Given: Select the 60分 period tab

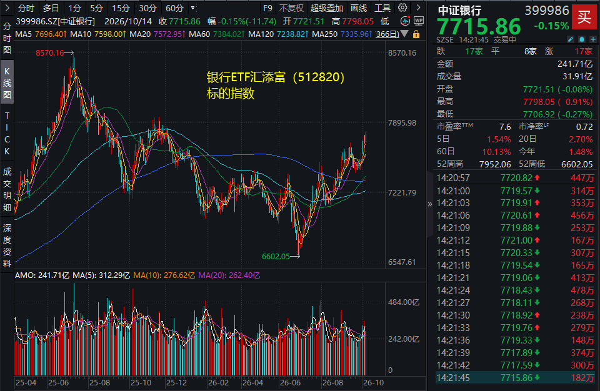Looking at the screenshot, I should pyautogui.click(x=174, y=8).
